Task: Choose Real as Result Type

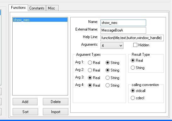Action: click(x=137, y=60)
